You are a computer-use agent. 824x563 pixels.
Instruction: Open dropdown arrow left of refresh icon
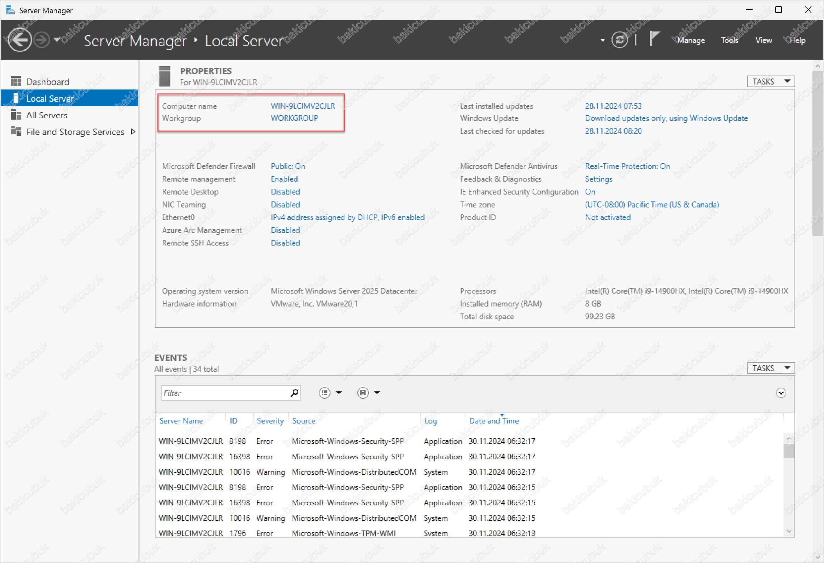[x=603, y=40]
